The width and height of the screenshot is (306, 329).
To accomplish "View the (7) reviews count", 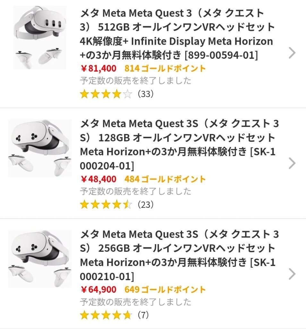I will pyautogui.click(x=143, y=315).
